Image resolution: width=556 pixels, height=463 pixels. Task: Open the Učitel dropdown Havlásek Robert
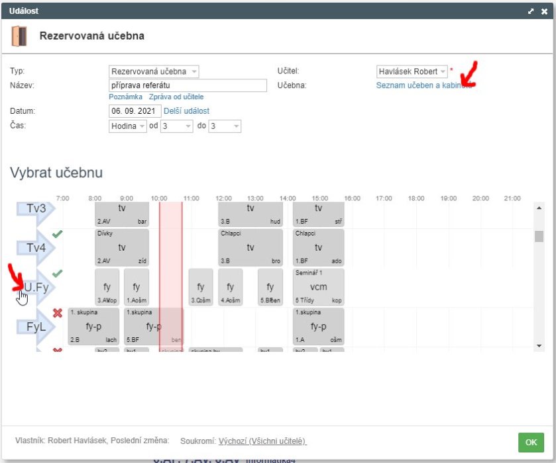point(412,71)
